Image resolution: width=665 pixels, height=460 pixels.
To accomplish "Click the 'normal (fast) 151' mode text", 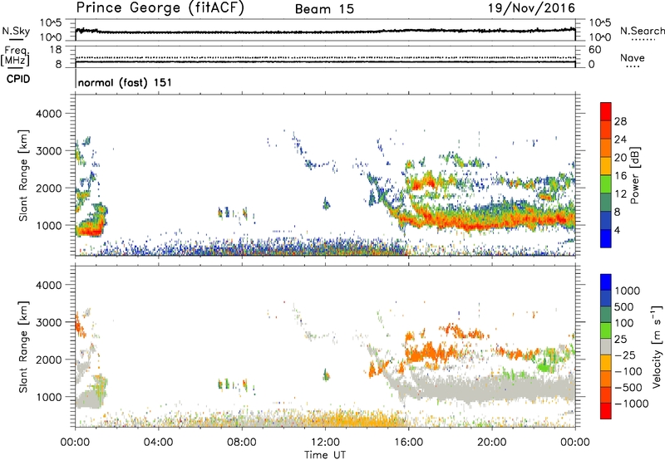I will click(x=125, y=82).
